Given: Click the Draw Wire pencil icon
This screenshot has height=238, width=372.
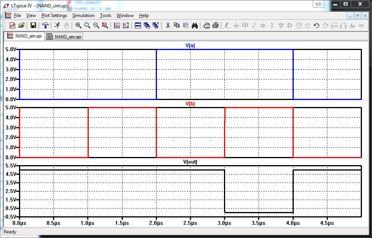Looking at the screenshot, I should tap(227, 26).
